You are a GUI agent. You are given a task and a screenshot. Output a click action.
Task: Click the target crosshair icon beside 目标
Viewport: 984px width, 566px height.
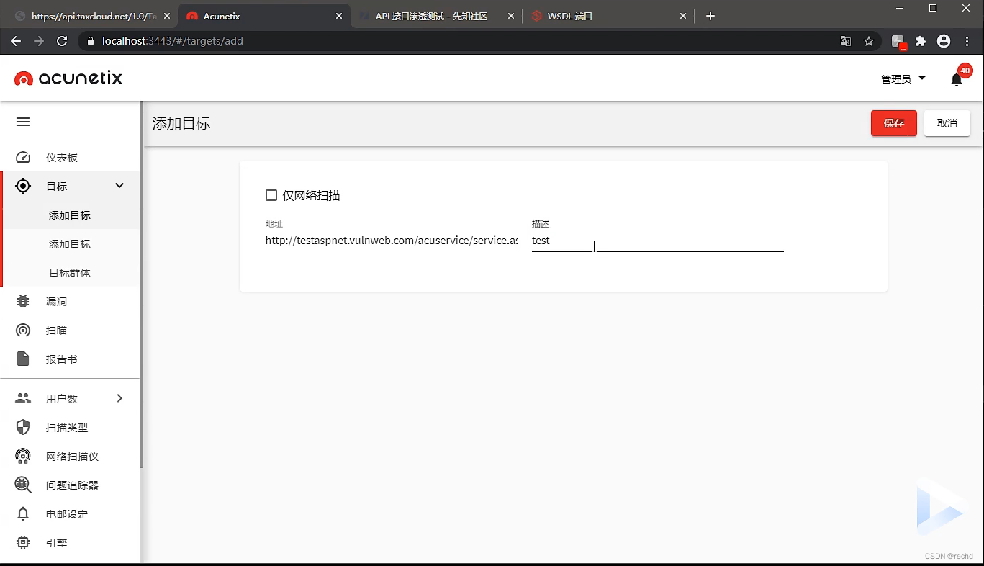pyautogui.click(x=23, y=186)
